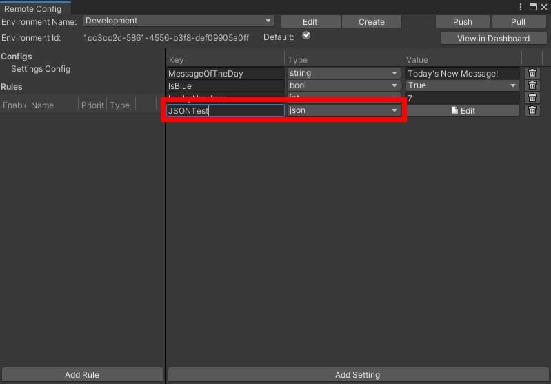Change type dropdown for MessageOfTheDay
The image size is (551, 384).
[343, 73]
